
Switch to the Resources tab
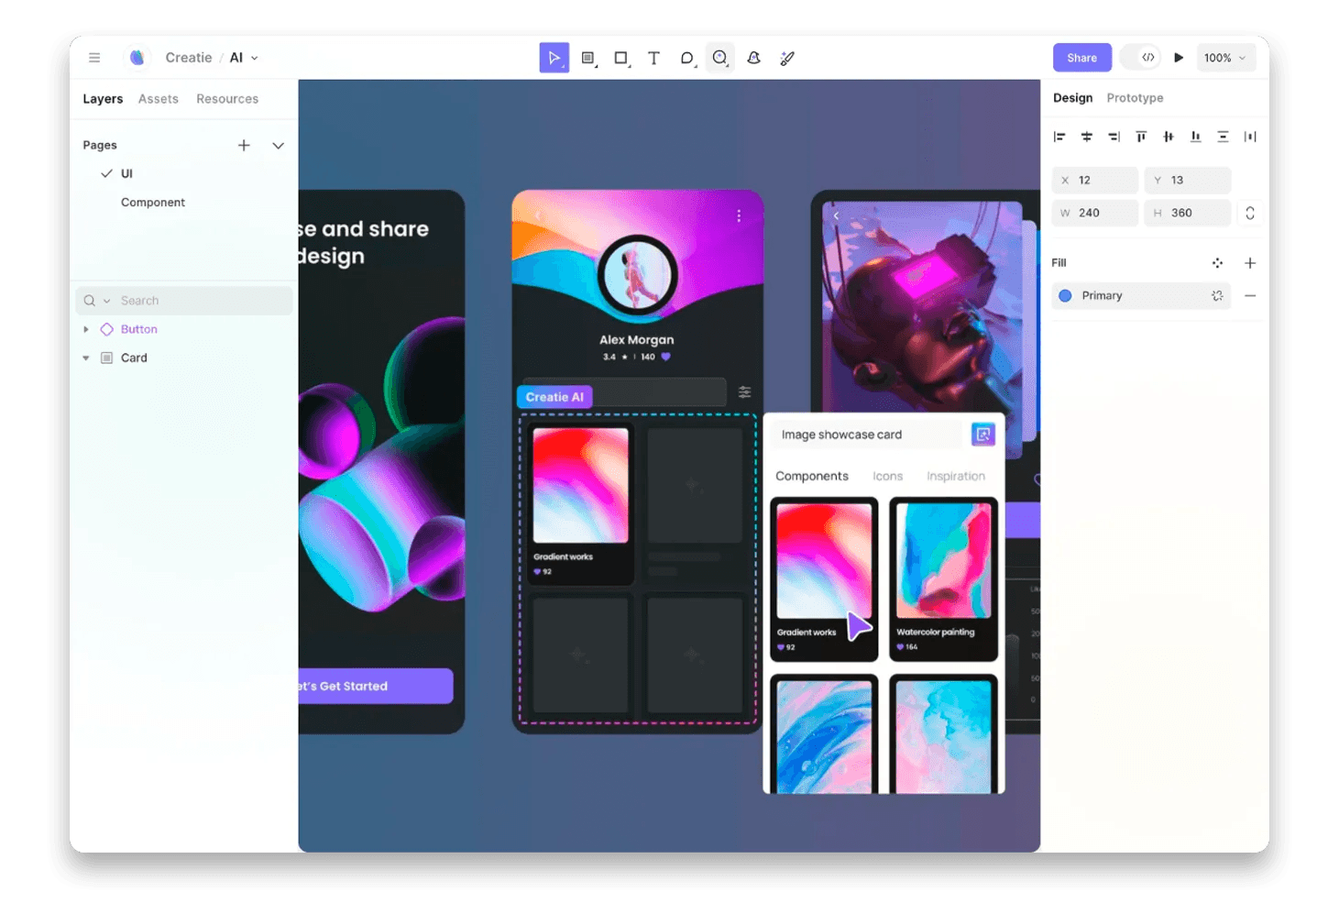coord(227,99)
